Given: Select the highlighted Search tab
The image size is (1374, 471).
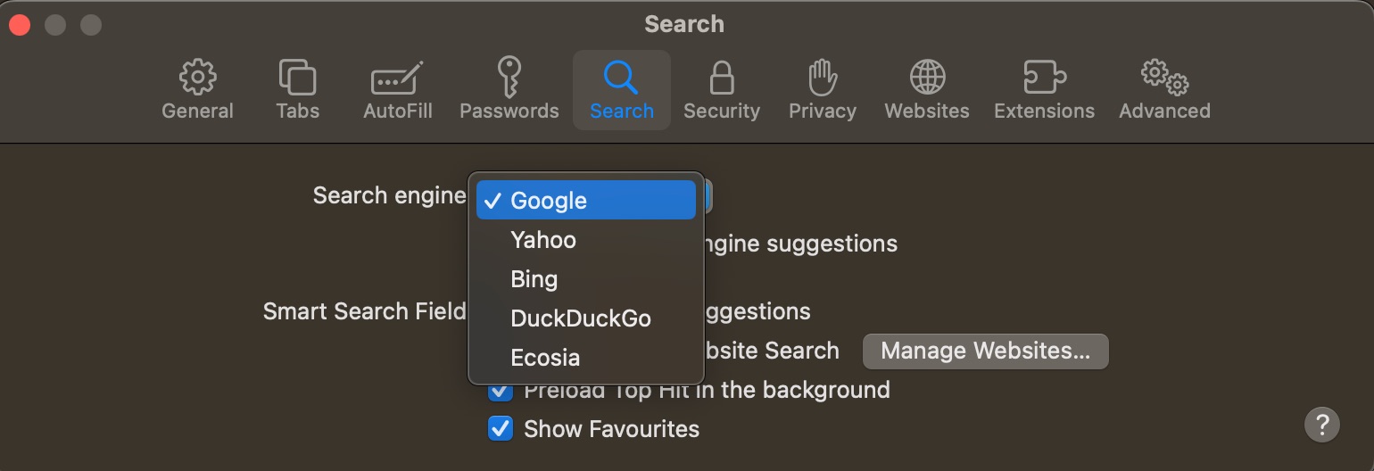Looking at the screenshot, I should (x=622, y=90).
